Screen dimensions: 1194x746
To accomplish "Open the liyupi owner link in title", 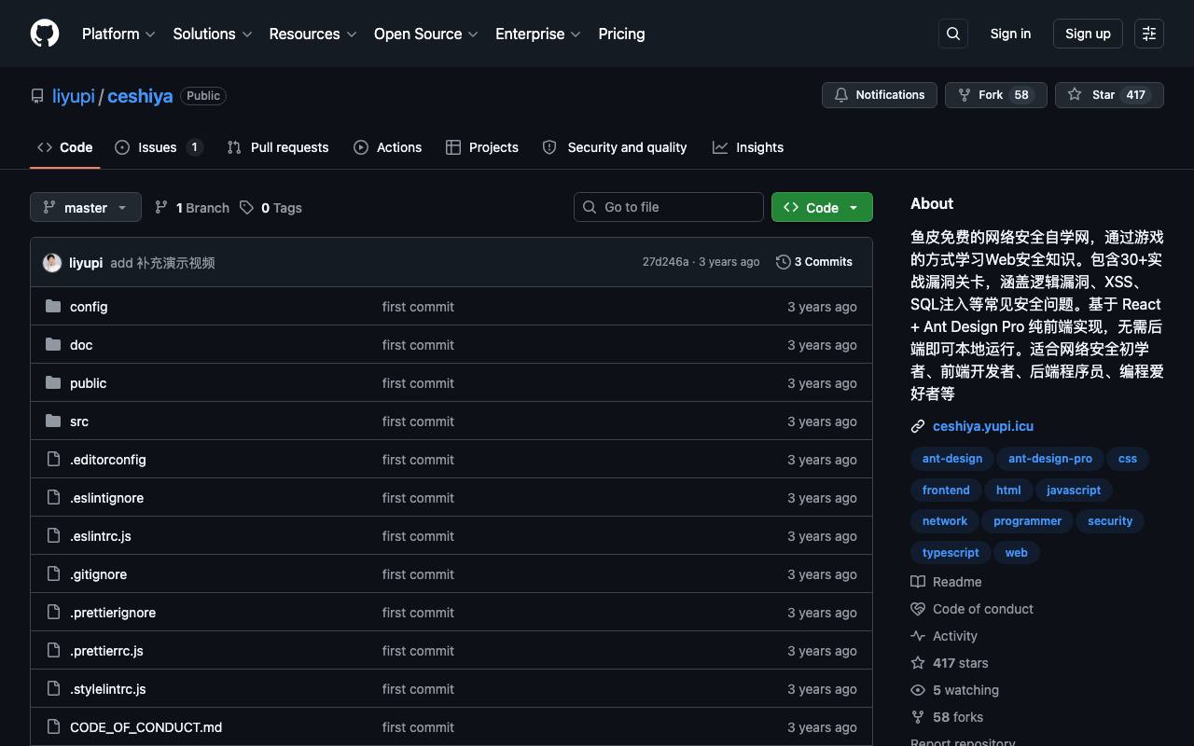I will tap(74, 96).
